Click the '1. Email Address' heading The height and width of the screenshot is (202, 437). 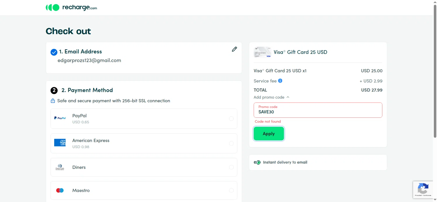[80, 52]
